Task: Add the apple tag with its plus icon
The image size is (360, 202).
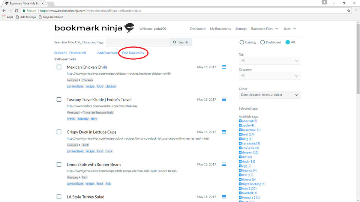Action: 240,125
